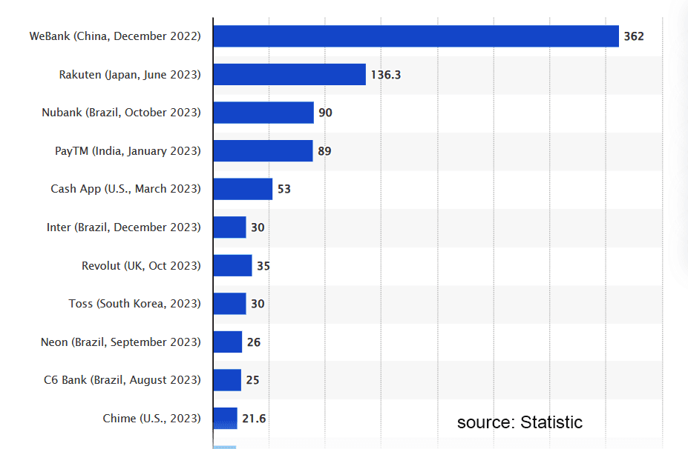Click the C6 Bank bar in the chart
This screenshot has height=449, width=688.
[227, 380]
